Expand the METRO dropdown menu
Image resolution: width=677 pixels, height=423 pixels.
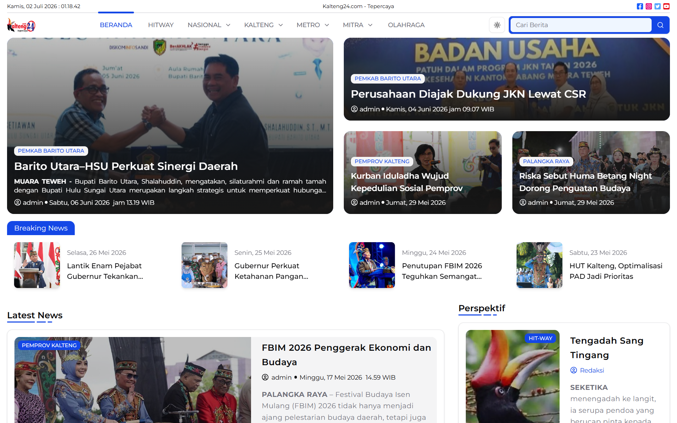tap(313, 25)
